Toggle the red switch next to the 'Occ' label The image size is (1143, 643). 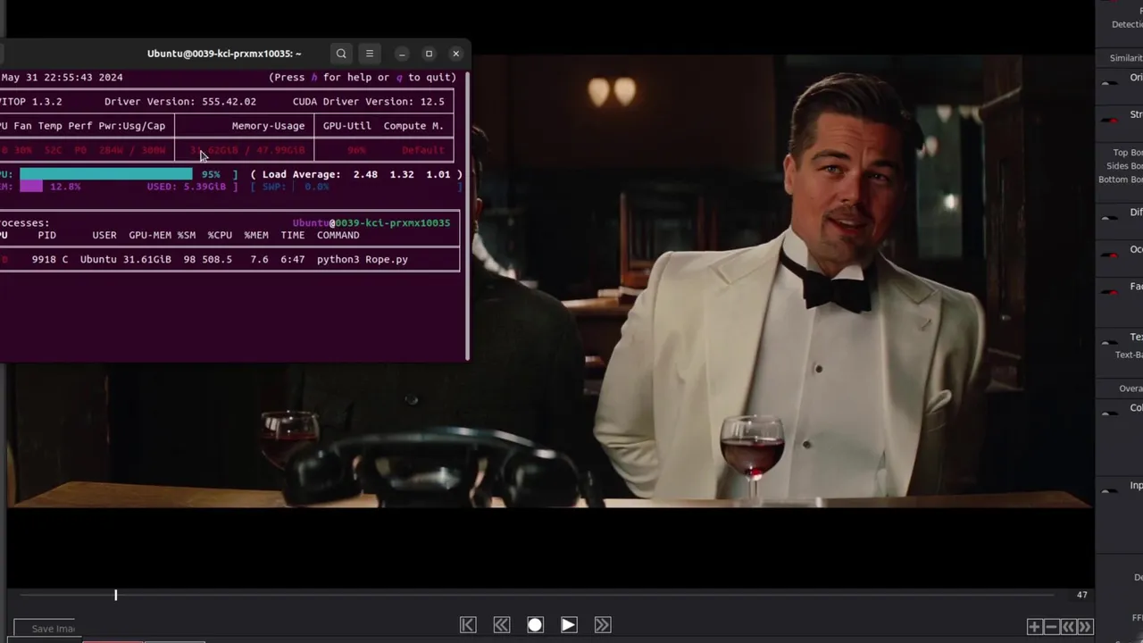click(1110, 255)
